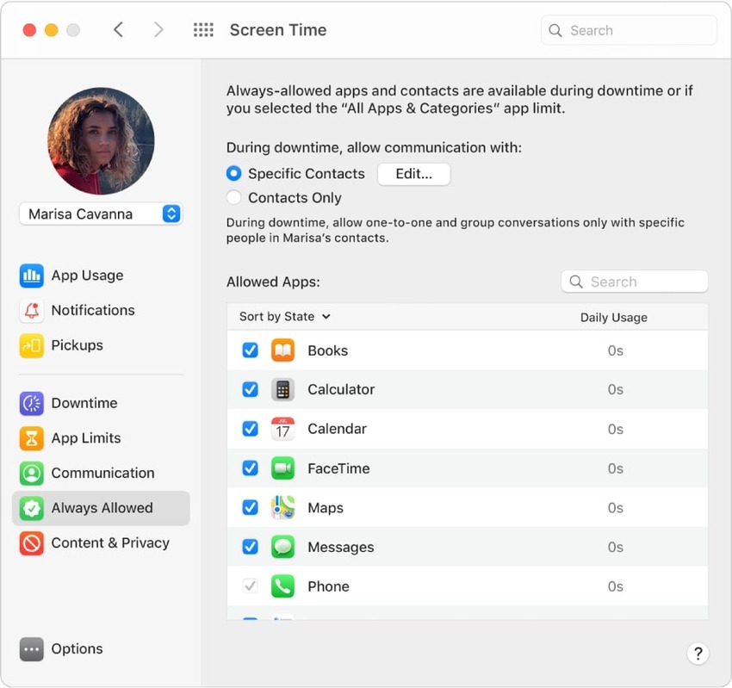The image size is (732, 688).
Task: Uncheck the Books app checkbox
Action: [250, 350]
